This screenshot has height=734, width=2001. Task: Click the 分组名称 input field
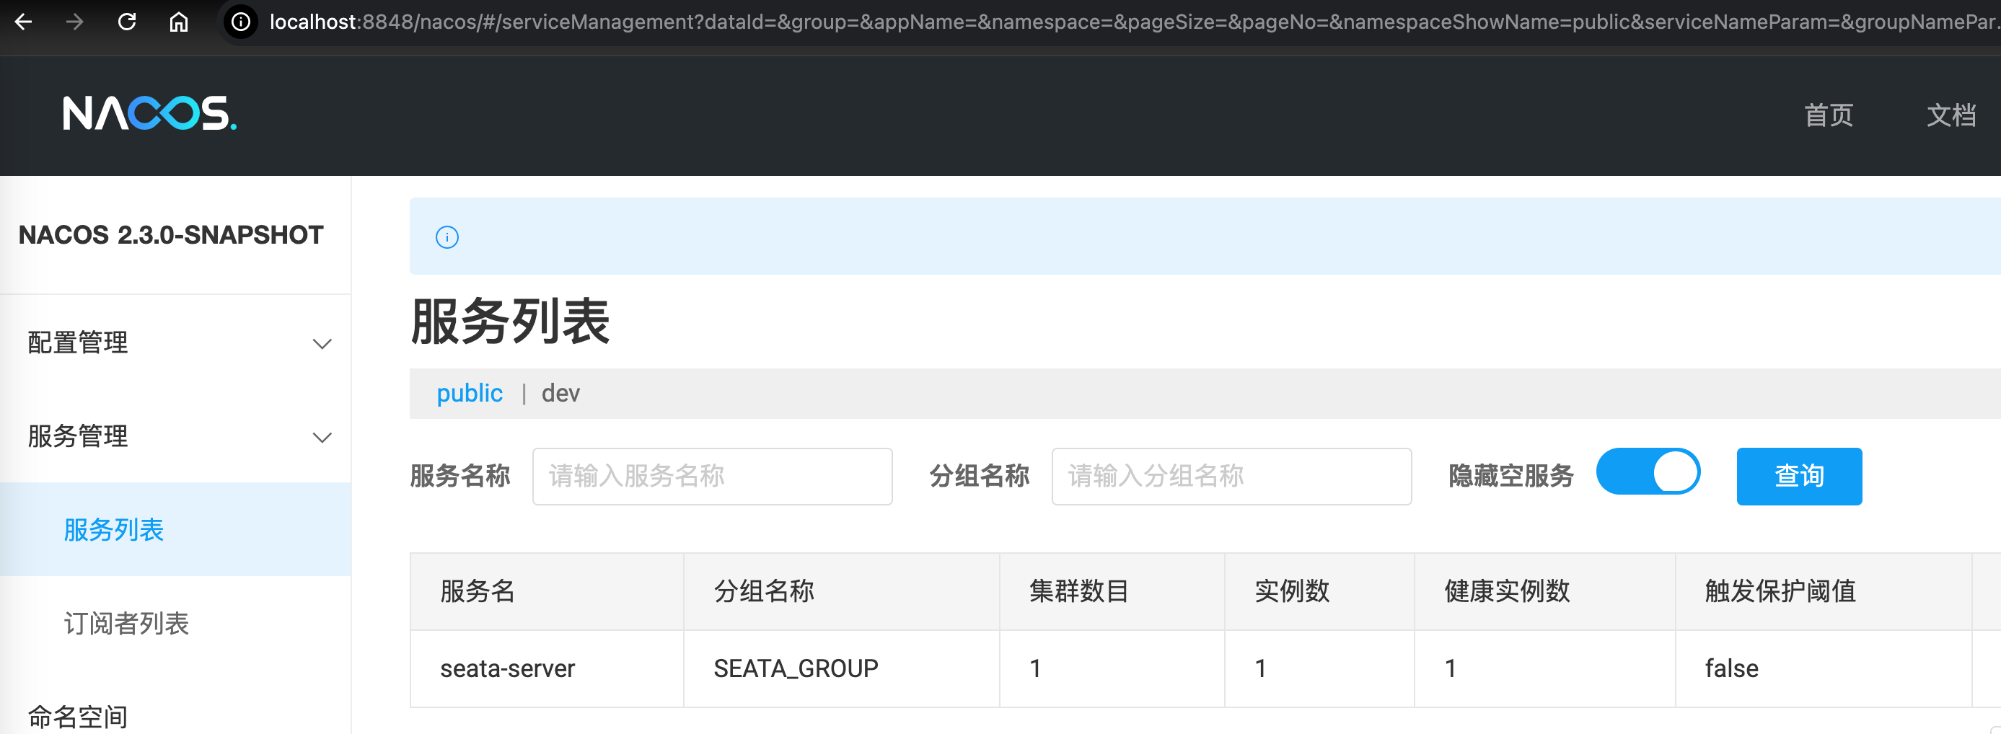click(x=1231, y=476)
